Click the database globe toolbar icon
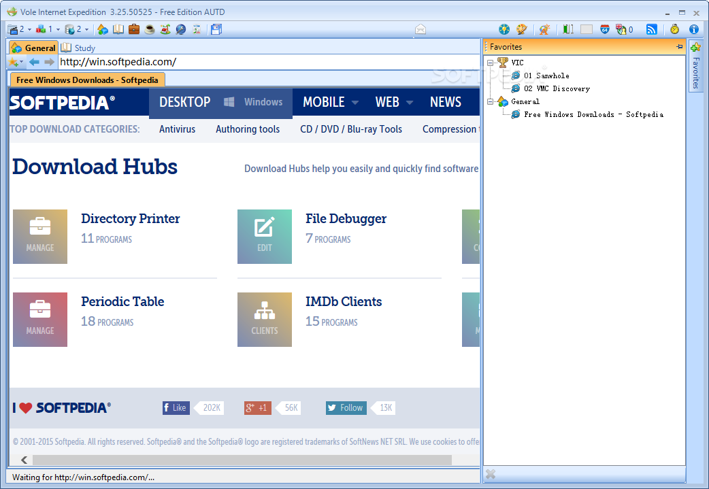The image size is (709, 489). click(x=69, y=29)
